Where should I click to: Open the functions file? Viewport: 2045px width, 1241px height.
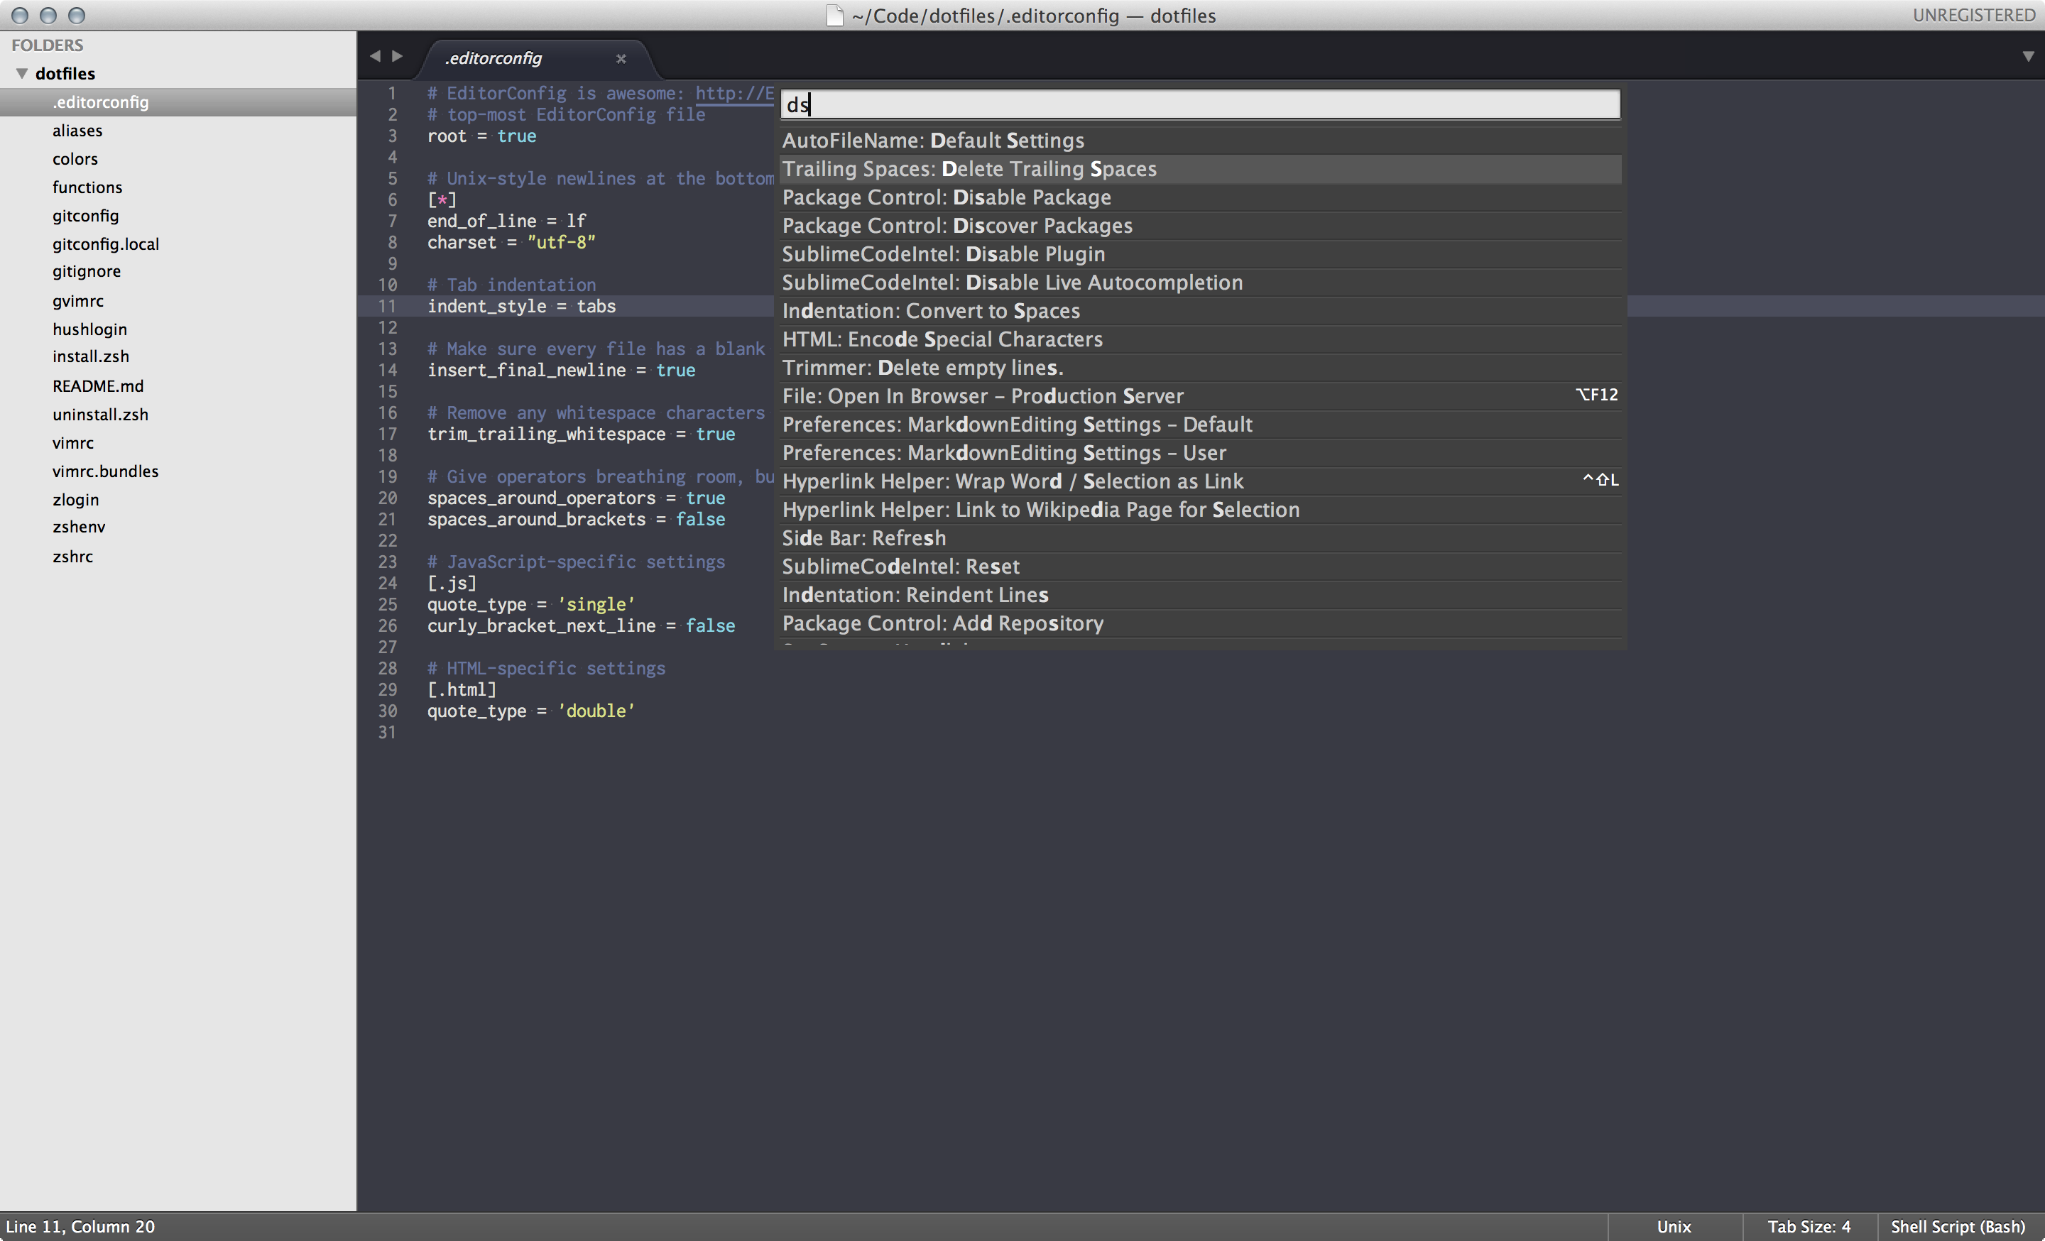[87, 187]
